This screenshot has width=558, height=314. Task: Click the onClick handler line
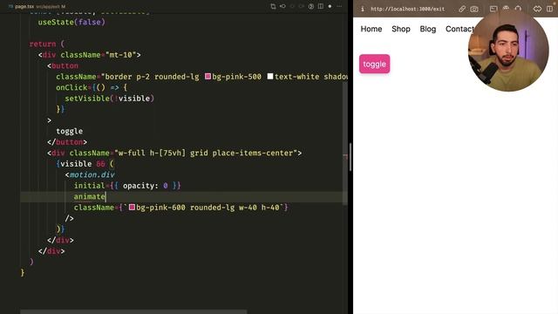coord(92,87)
